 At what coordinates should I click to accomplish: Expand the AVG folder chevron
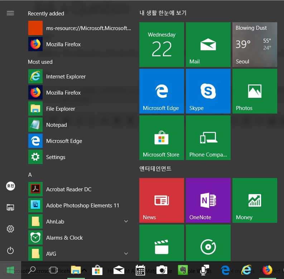(126, 254)
